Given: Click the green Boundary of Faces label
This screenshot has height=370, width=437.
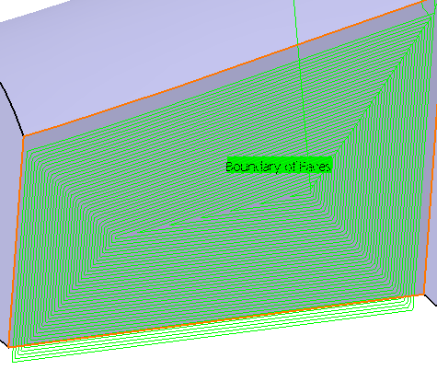Looking at the screenshot, I should click(279, 166).
